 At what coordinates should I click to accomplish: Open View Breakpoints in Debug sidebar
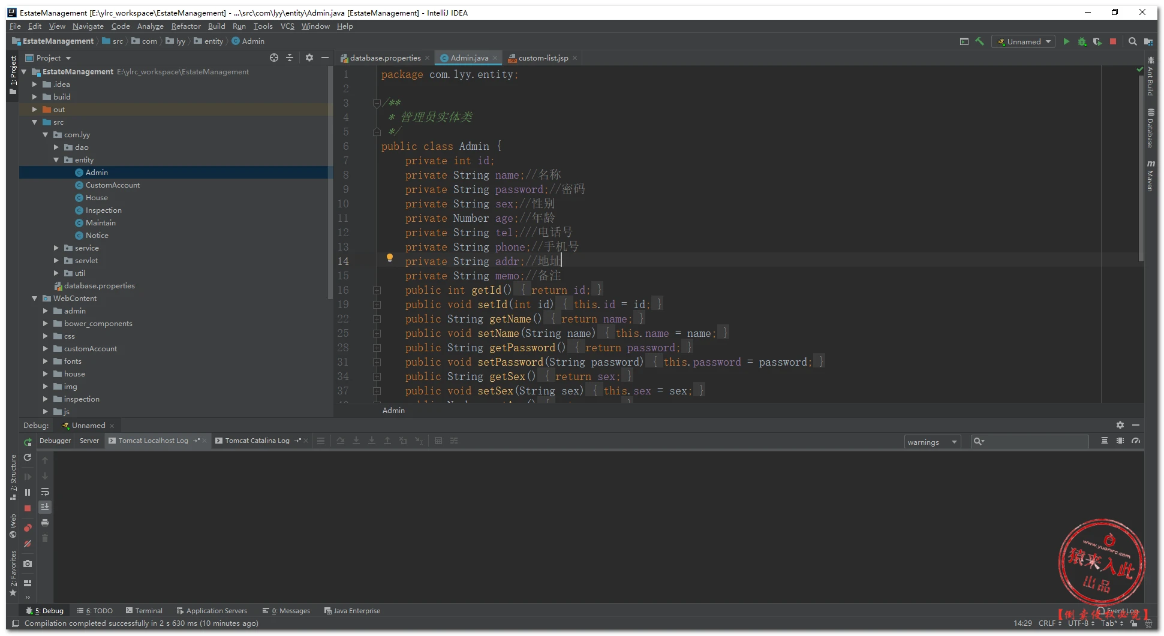tap(28, 528)
